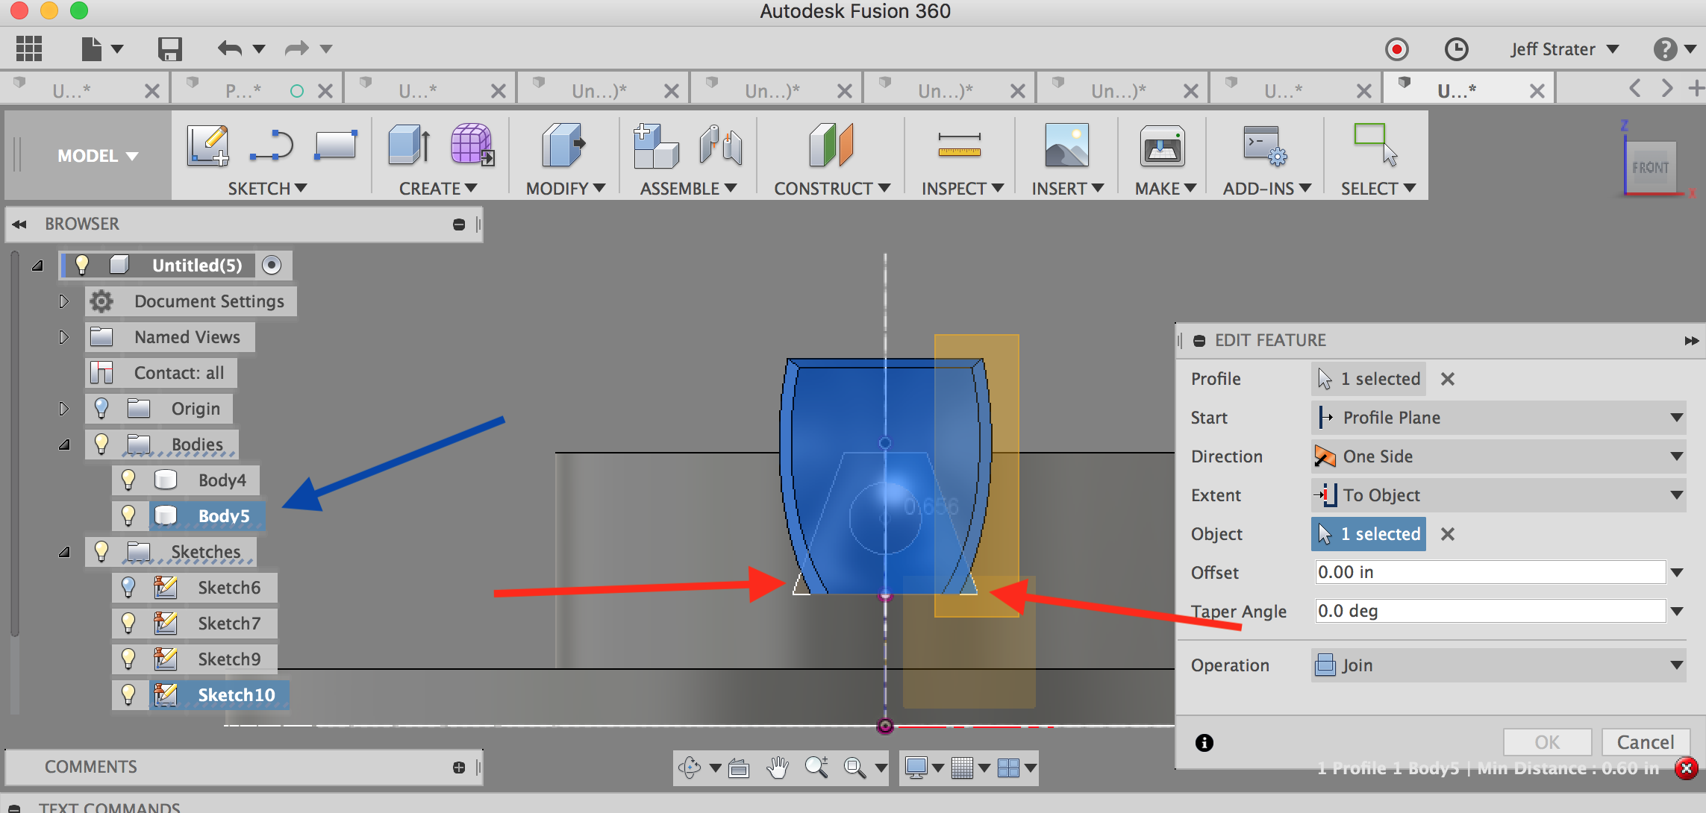
Task: Open the Scripts and Add-Ins icon
Action: click(1265, 145)
